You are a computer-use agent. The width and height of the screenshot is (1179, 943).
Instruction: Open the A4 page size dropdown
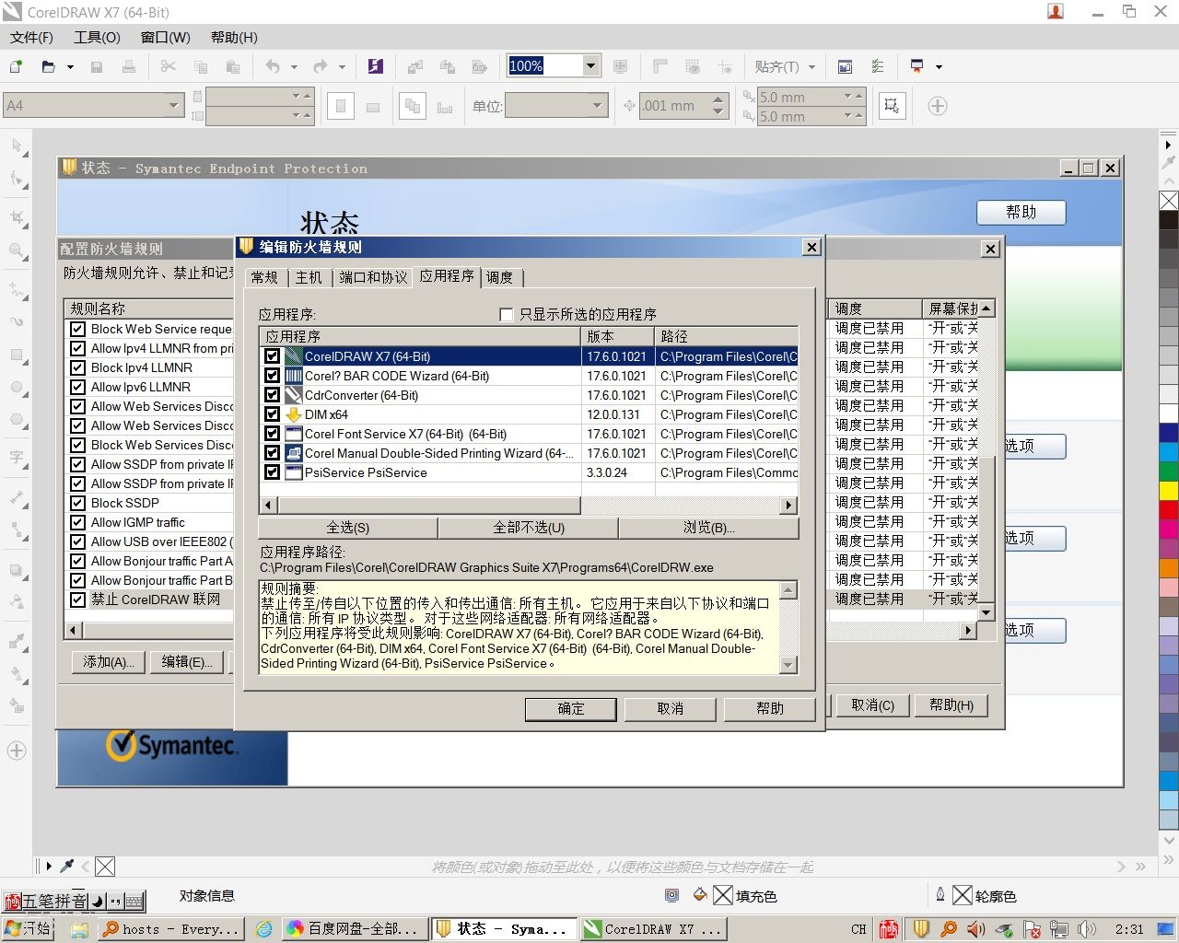[174, 106]
